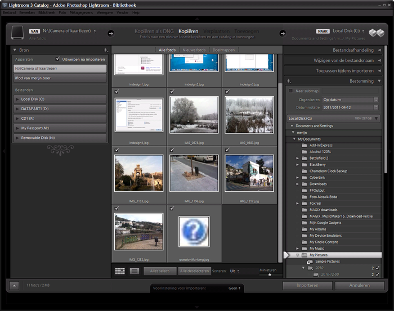Image resolution: width=394 pixels, height=311 pixels.
Task: Click the 2010 folder icon
Action: (x=310, y=268)
